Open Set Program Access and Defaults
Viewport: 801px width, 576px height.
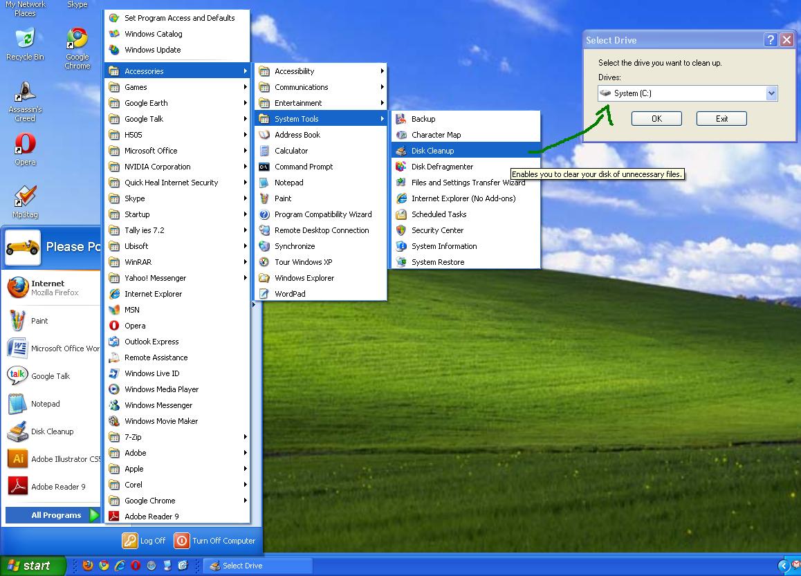[177, 18]
